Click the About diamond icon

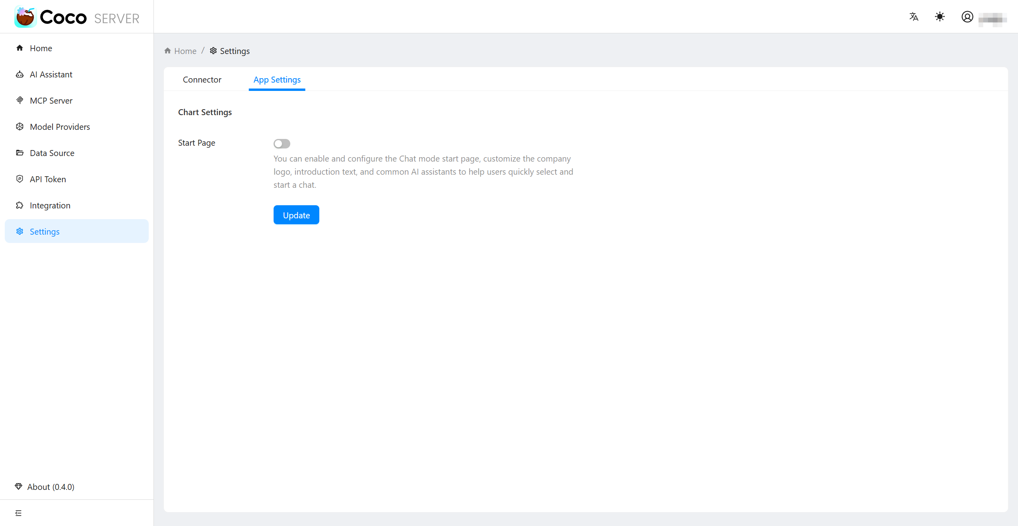pos(18,487)
